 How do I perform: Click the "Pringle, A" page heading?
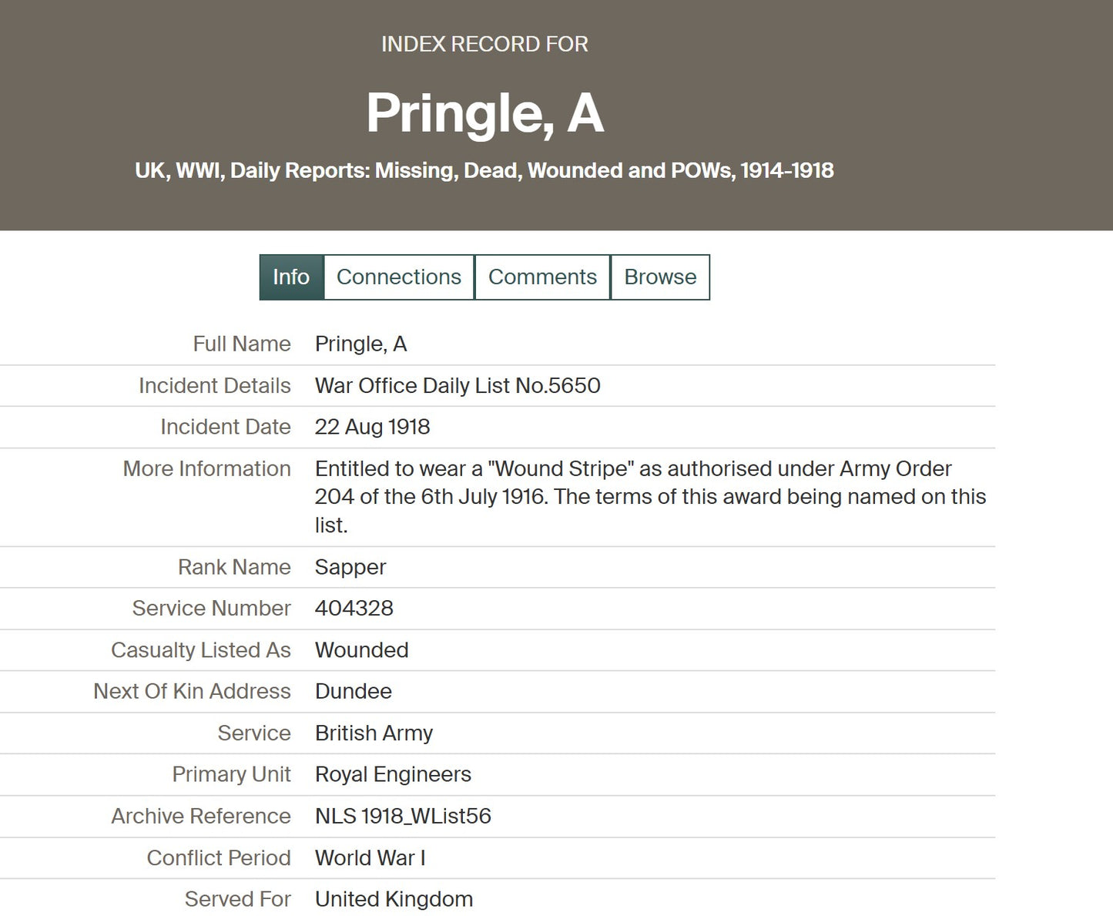[484, 113]
